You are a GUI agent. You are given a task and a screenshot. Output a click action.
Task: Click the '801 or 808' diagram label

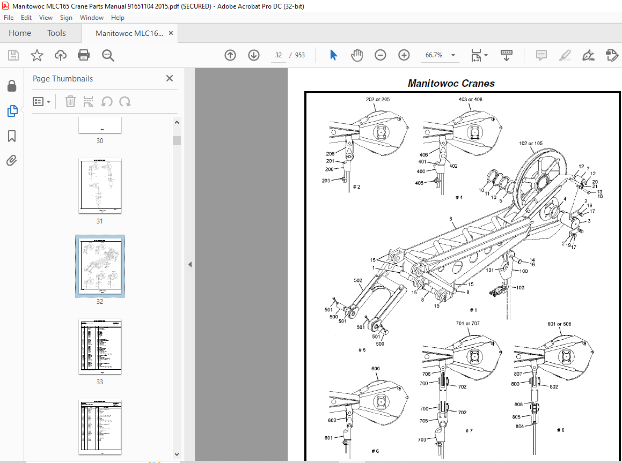point(559,324)
